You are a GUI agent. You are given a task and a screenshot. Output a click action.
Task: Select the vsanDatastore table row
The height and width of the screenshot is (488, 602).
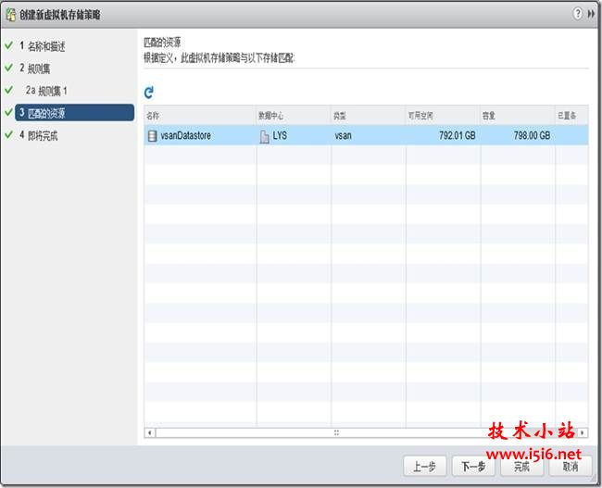click(366, 135)
